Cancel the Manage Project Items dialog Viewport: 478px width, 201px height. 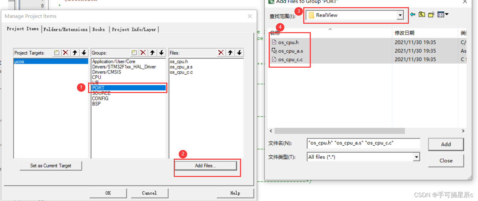click(149, 193)
